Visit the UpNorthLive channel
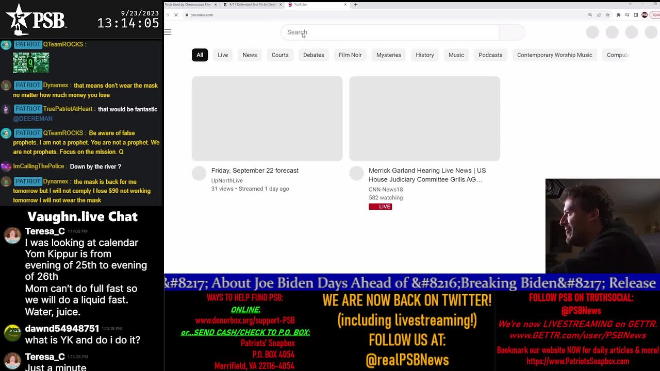 (x=227, y=180)
